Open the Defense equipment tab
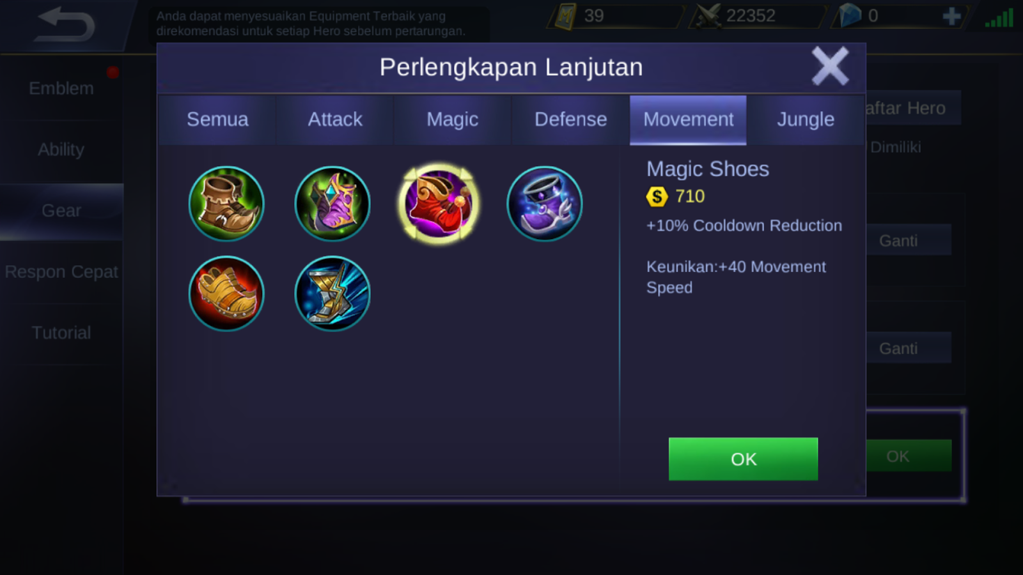 (570, 119)
